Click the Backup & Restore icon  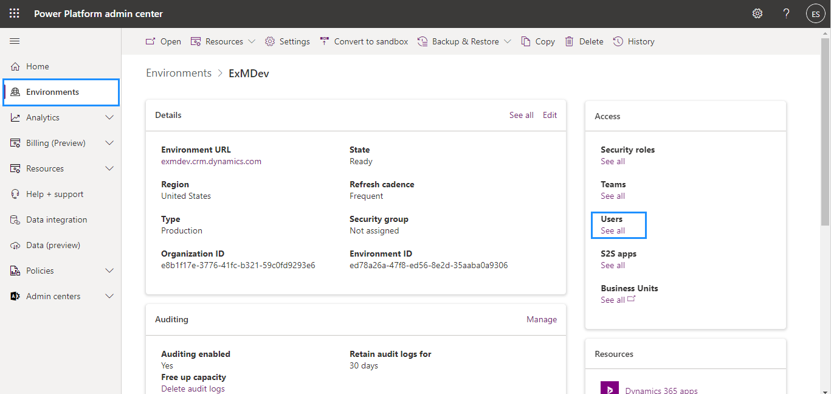(x=422, y=41)
